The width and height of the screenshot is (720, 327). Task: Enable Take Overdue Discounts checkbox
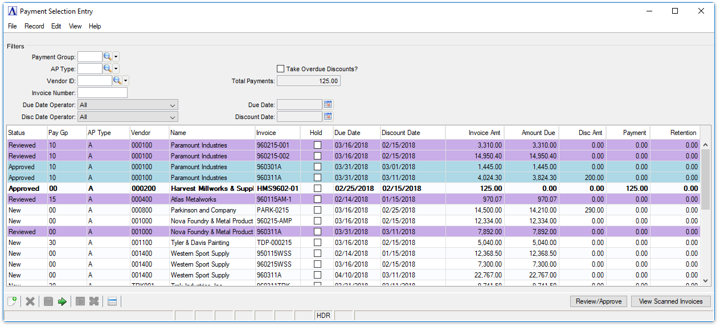[280, 69]
